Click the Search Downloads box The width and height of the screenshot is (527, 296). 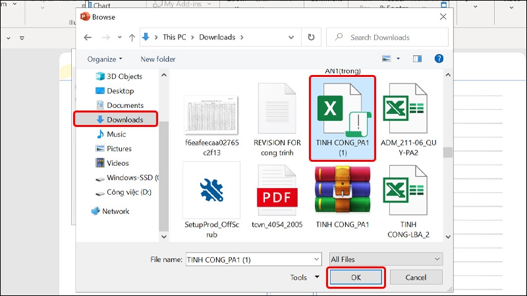point(387,37)
